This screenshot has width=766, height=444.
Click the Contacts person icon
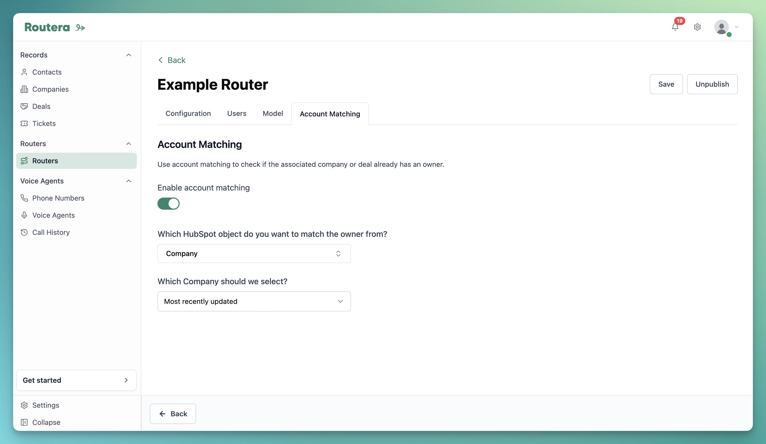(24, 72)
